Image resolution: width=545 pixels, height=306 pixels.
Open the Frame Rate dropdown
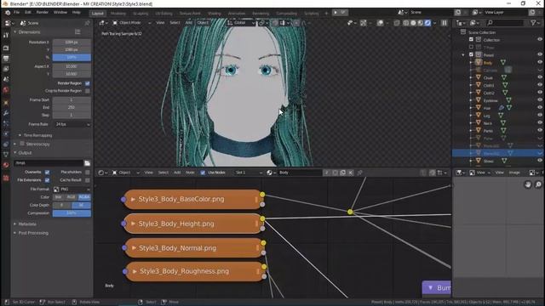click(x=72, y=124)
